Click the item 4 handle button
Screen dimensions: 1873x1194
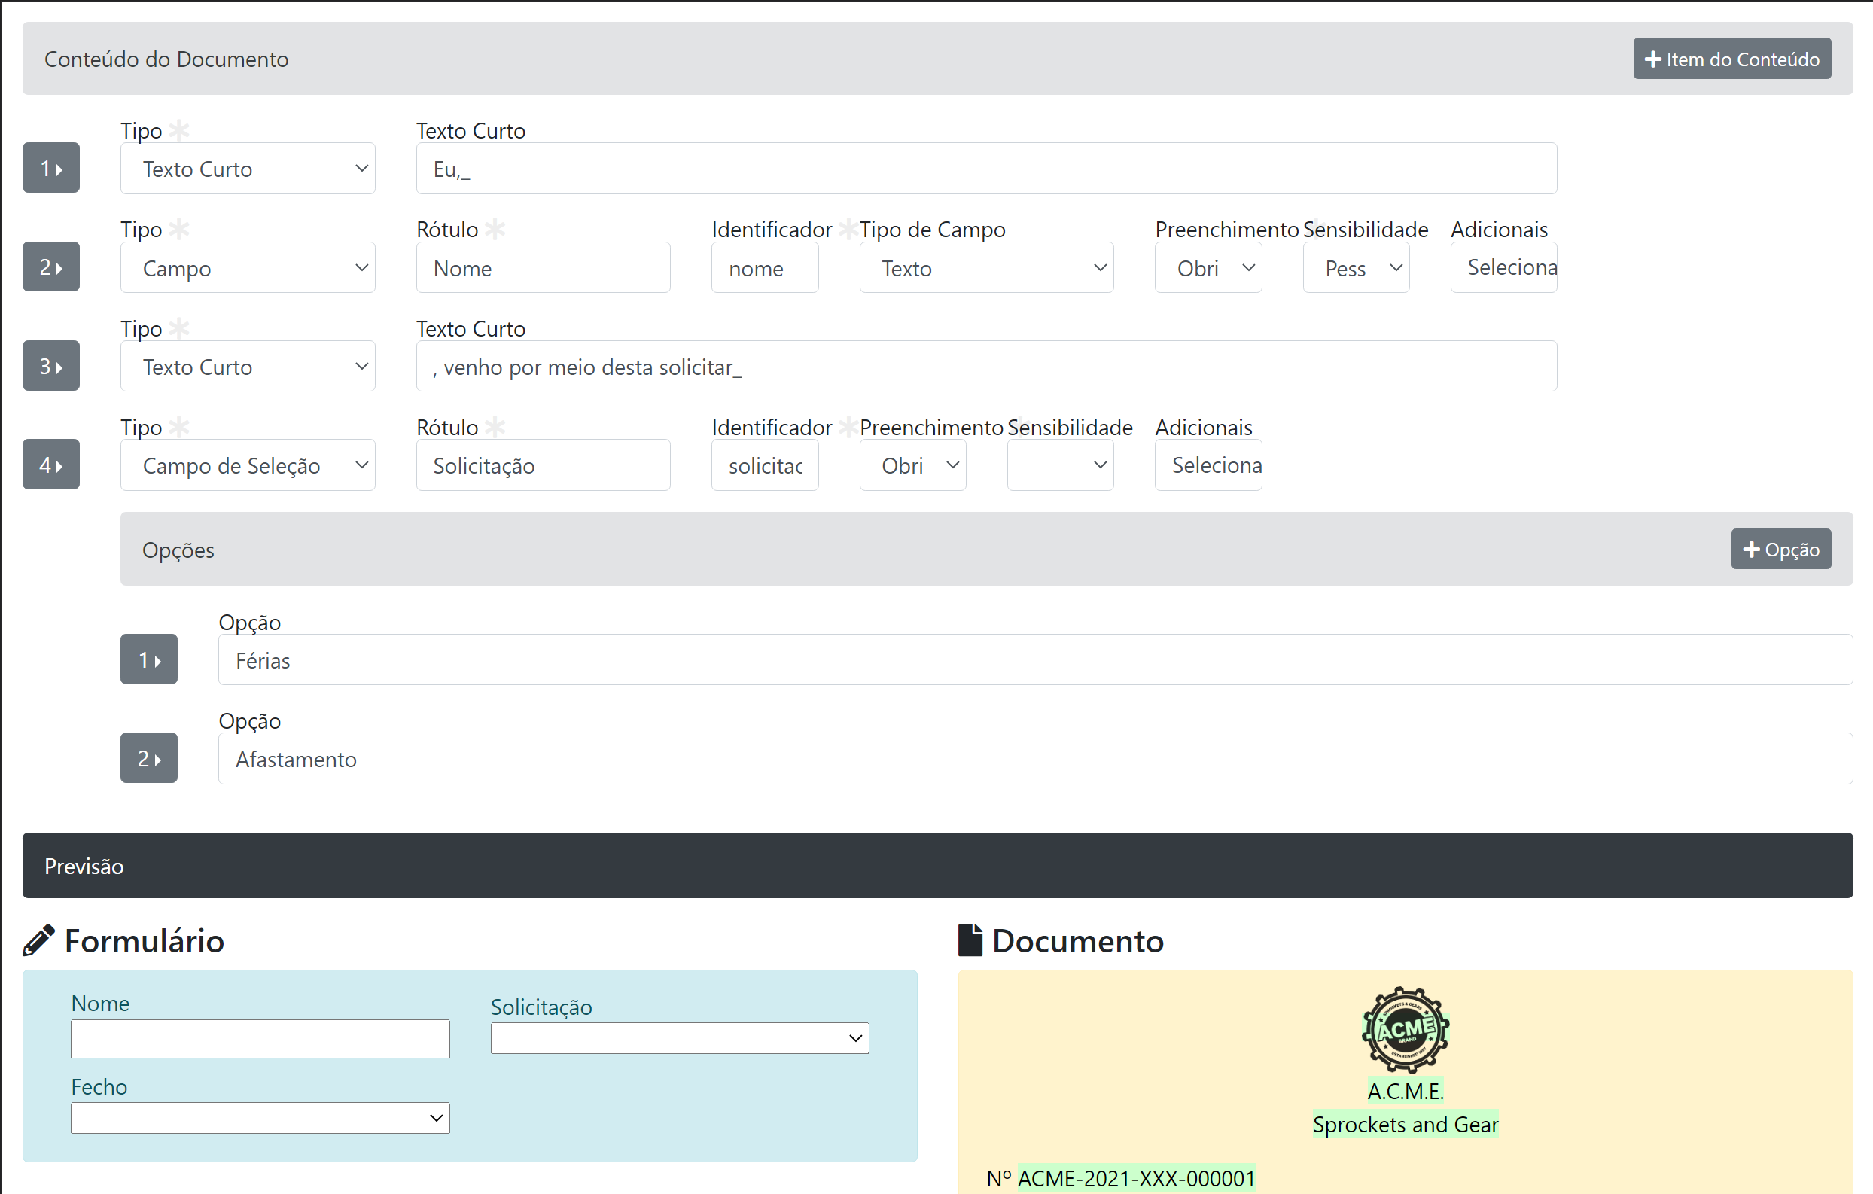click(x=50, y=465)
